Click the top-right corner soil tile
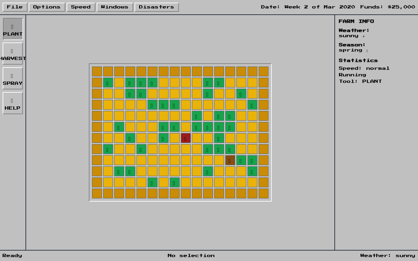Screen dimensions: 418x261 tap(264, 71)
